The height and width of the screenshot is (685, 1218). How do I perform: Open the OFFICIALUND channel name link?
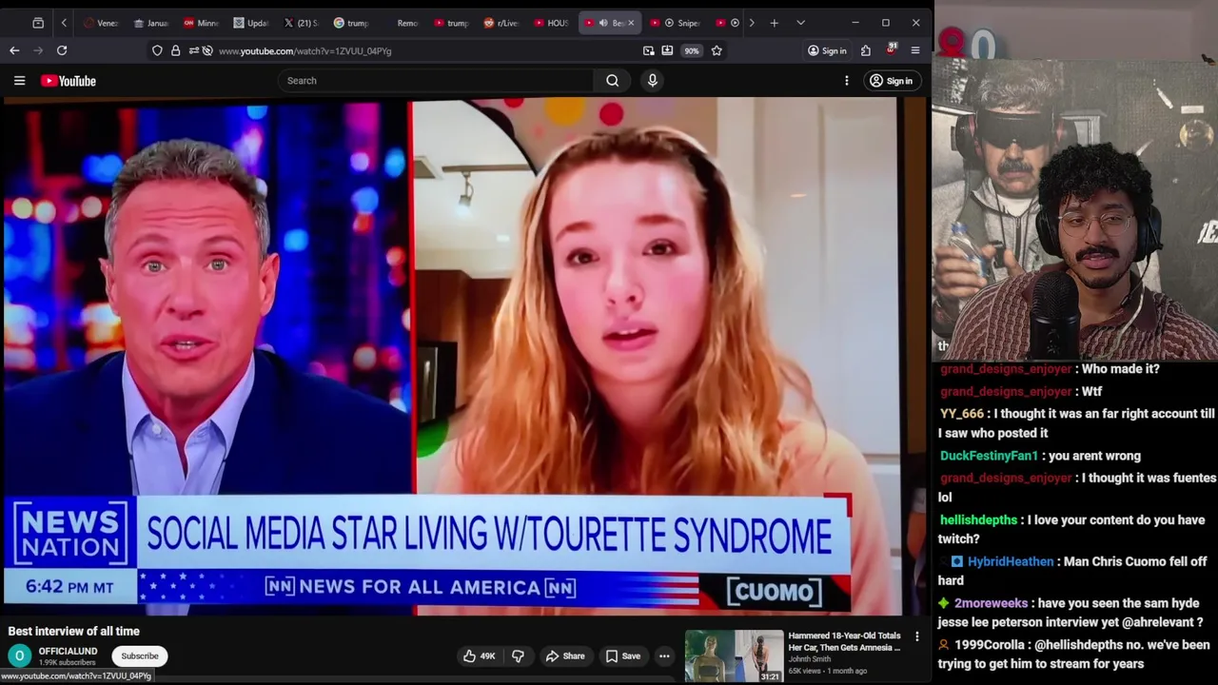point(68,651)
